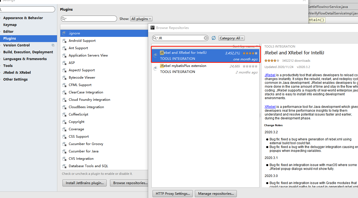Click the CoffeeScript plugin icon
The height and width of the screenshot is (198, 358).
click(x=64, y=114)
